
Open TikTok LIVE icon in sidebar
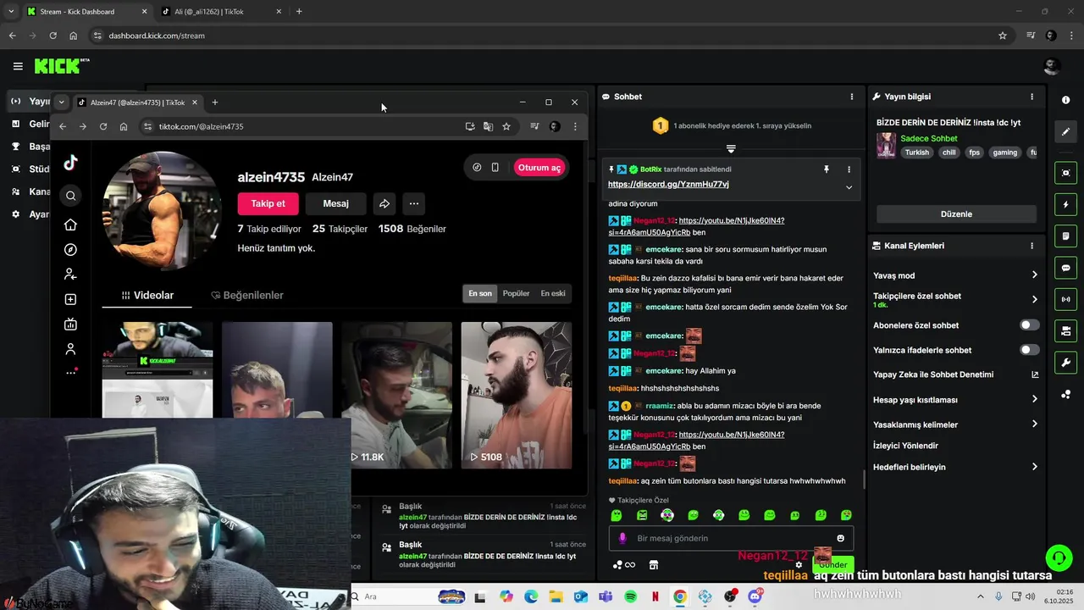70,324
